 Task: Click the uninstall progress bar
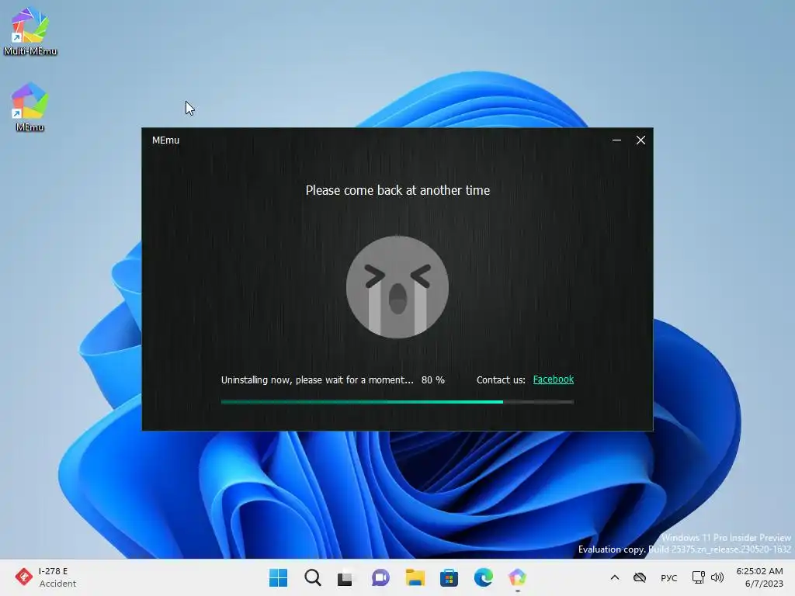point(397,402)
